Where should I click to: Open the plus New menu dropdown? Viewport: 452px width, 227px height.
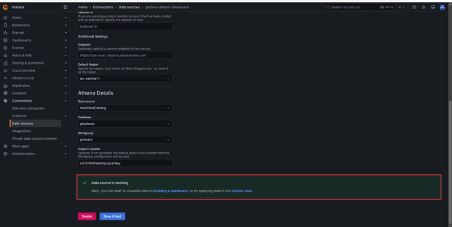click(x=401, y=7)
